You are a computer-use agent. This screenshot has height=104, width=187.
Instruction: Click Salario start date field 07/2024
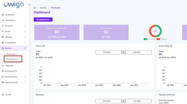pos(108,52)
